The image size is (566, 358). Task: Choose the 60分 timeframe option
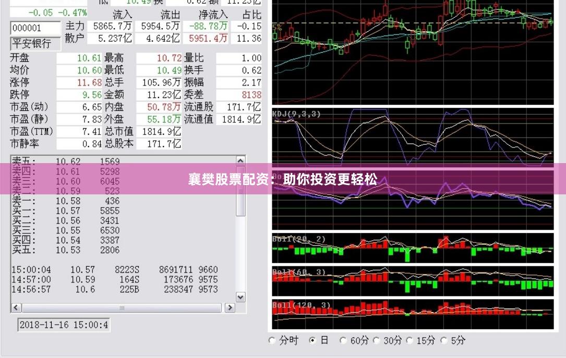pyautogui.click(x=343, y=340)
